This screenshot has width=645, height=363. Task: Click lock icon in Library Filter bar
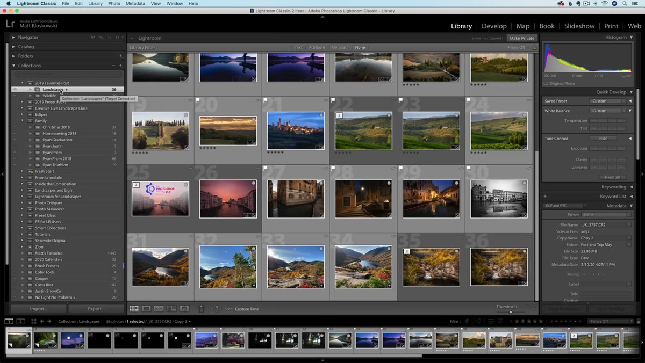(x=534, y=47)
